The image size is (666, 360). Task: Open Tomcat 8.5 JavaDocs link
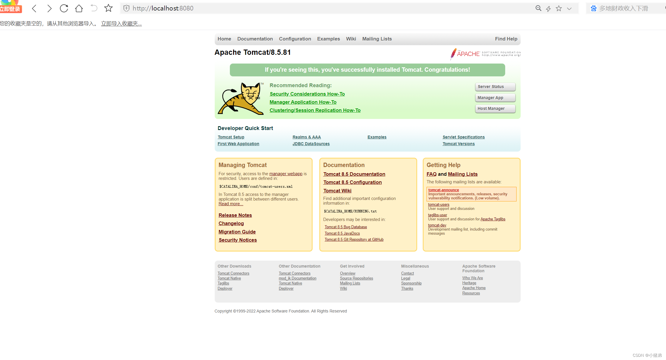pyautogui.click(x=342, y=233)
